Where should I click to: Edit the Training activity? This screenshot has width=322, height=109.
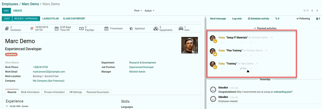point(243,69)
